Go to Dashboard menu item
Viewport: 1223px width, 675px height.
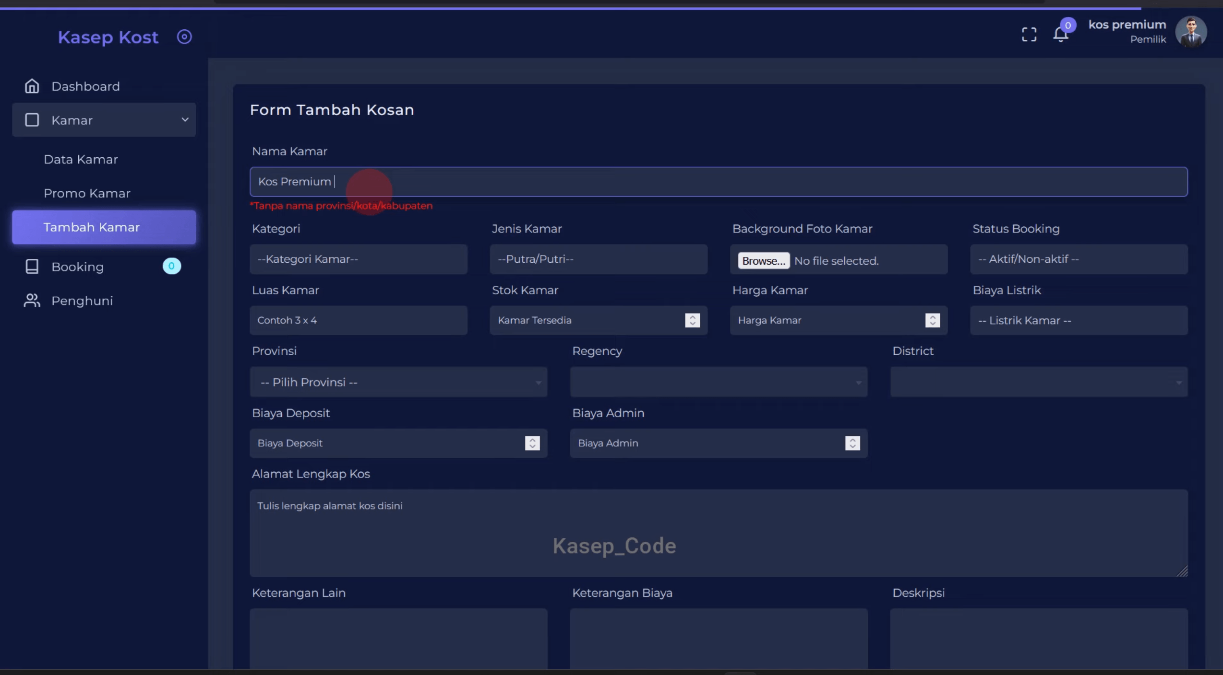click(x=85, y=86)
